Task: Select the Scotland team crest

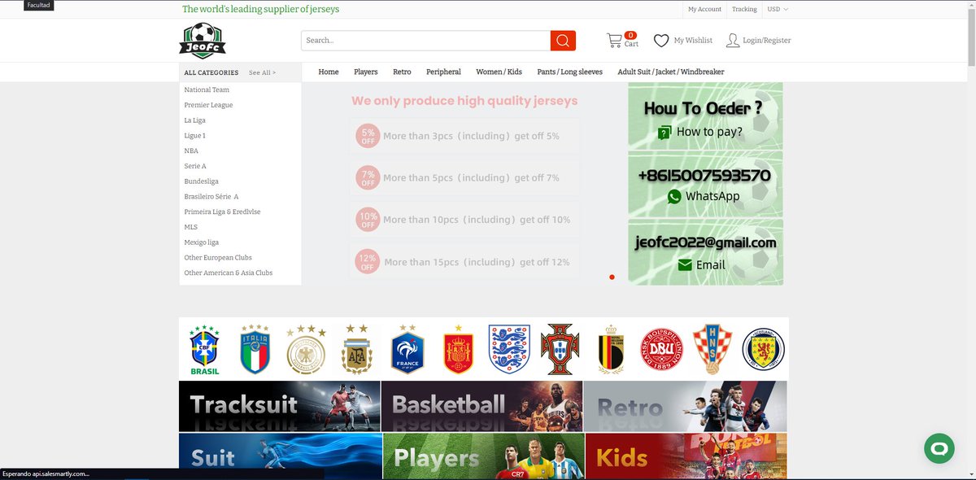Action: (764, 350)
